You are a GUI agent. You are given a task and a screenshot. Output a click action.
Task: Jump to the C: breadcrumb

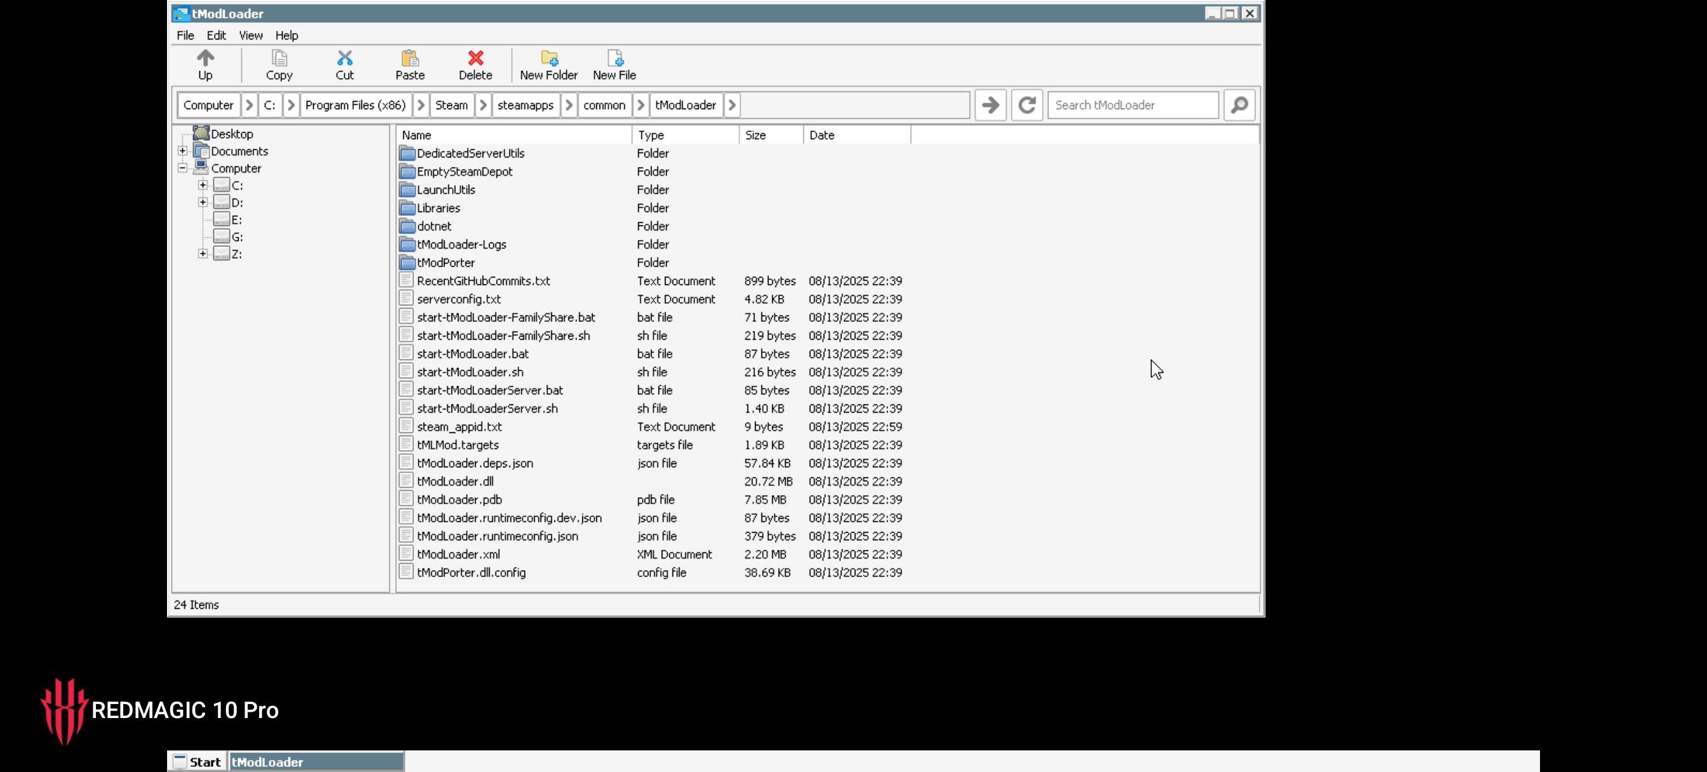pos(270,105)
